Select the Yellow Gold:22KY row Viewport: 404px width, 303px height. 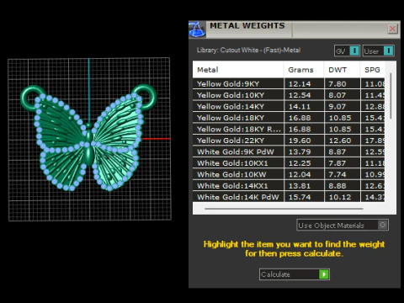(289, 141)
